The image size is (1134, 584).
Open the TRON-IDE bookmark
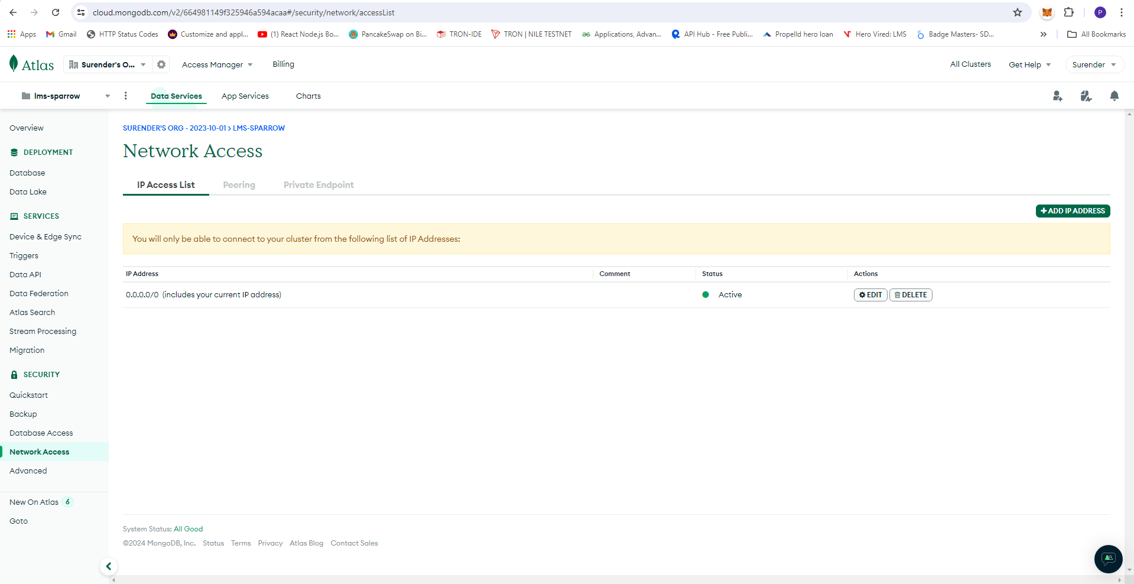[459, 34]
